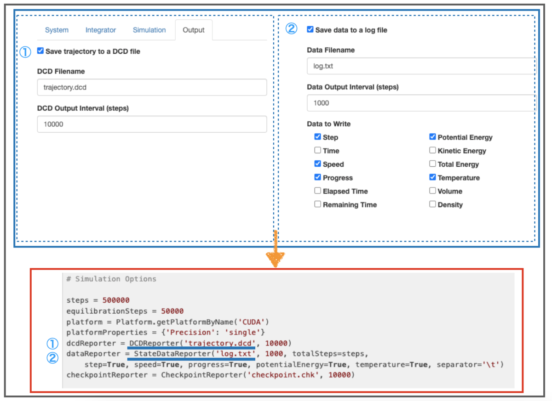Viewport: 552px width, 401px height.
Task: Uncheck the Step checkbox
Action: coord(318,137)
